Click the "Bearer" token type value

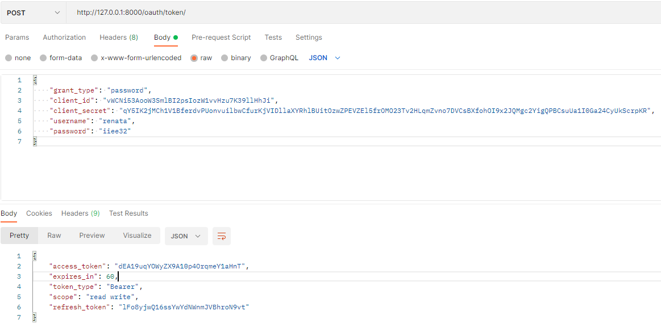coord(122,287)
